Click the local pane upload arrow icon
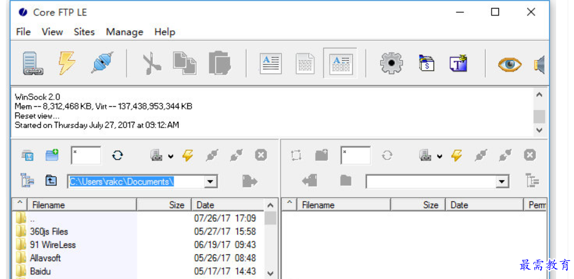The height and width of the screenshot is (279, 574). (250, 181)
